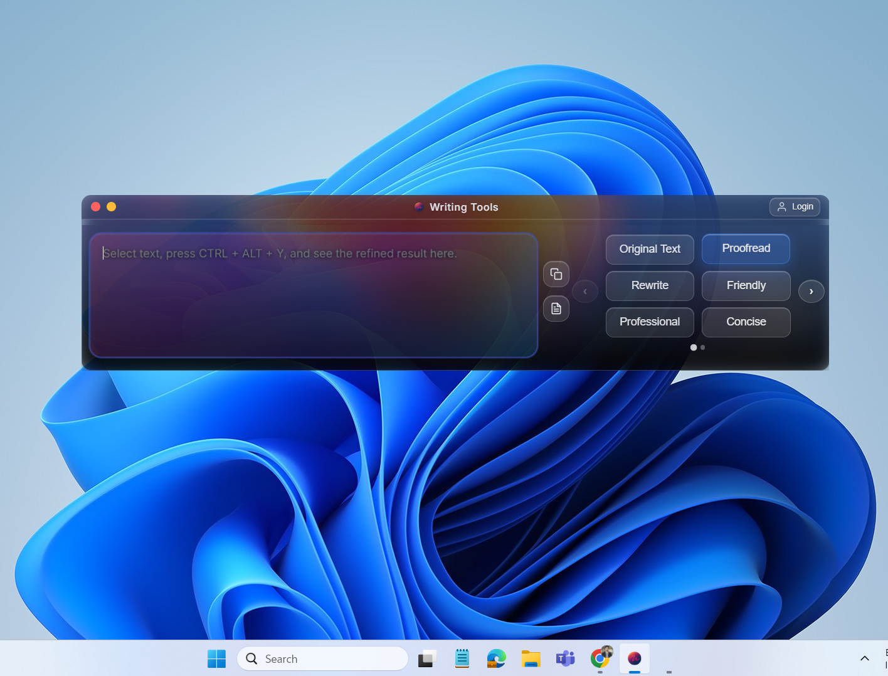
Task: Click the Writing Tools logo in titlebar
Action: point(418,207)
